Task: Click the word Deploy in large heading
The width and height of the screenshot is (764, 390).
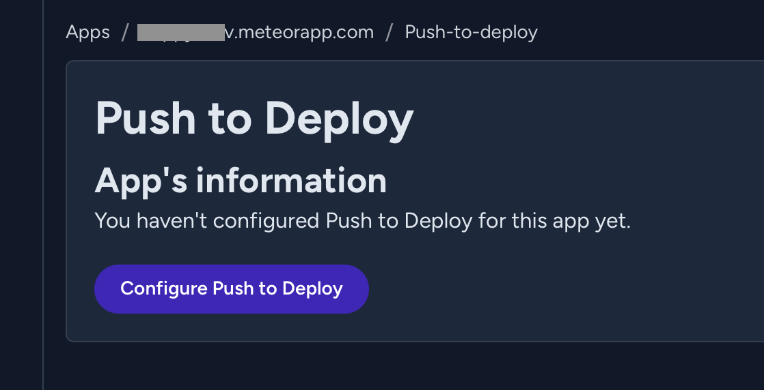Action: coord(339,118)
